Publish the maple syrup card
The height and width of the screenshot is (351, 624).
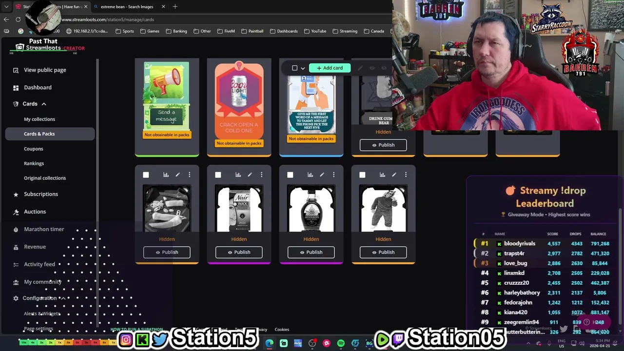point(311,252)
